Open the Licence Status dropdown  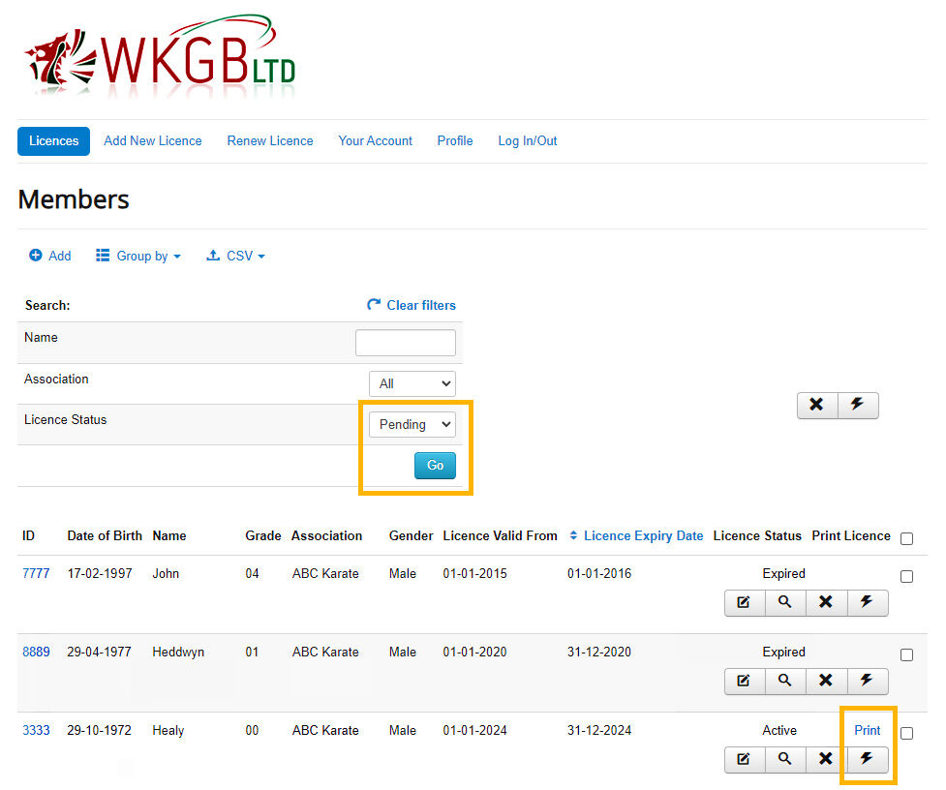tap(412, 424)
